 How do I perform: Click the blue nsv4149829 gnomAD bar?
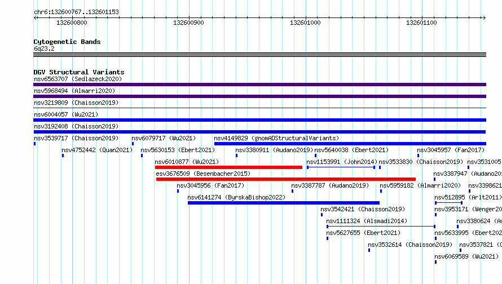[x=350, y=144]
